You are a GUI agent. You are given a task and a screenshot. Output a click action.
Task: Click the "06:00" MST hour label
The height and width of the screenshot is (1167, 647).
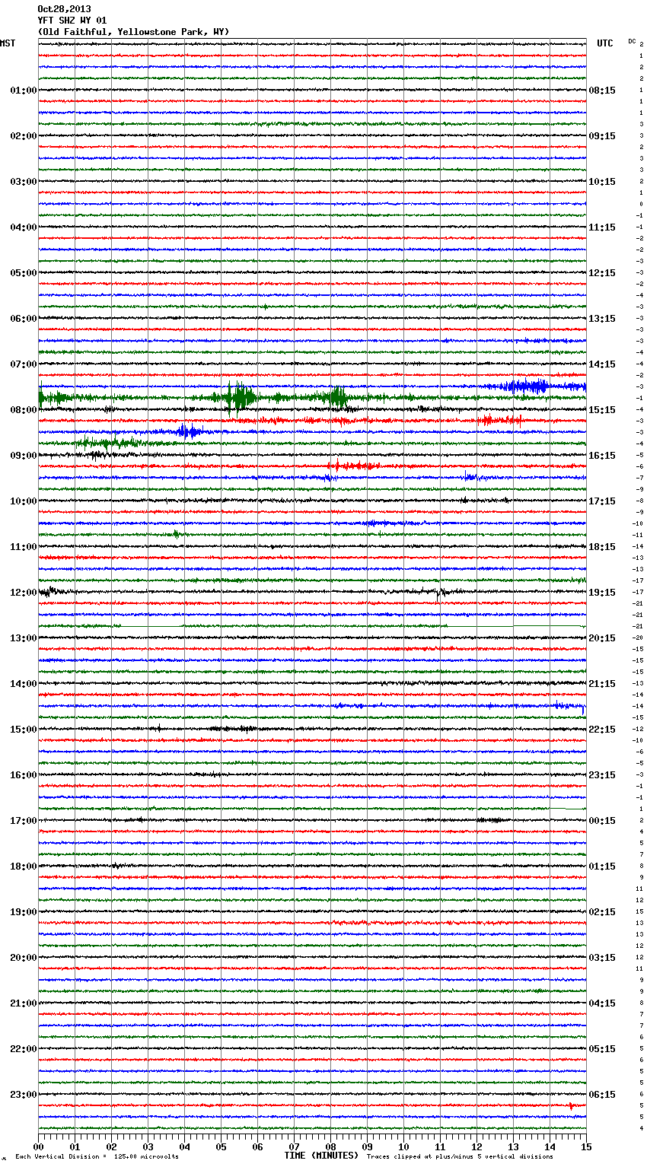coord(24,319)
